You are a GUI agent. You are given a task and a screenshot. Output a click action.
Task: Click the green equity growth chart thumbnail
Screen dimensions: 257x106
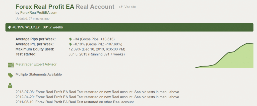224,55
